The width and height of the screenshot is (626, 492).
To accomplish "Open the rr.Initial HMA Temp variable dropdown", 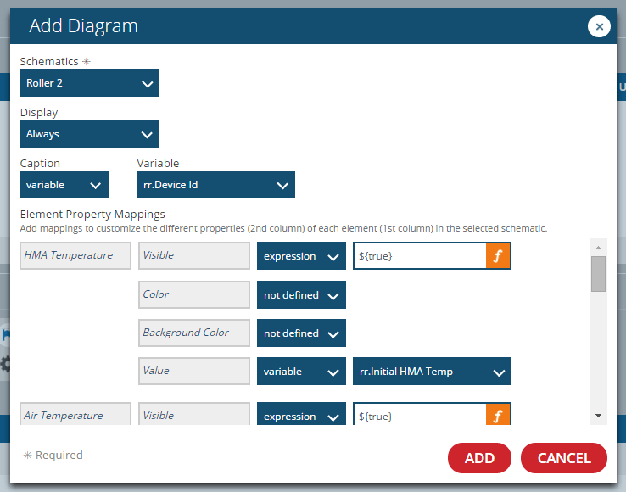I will click(x=432, y=371).
